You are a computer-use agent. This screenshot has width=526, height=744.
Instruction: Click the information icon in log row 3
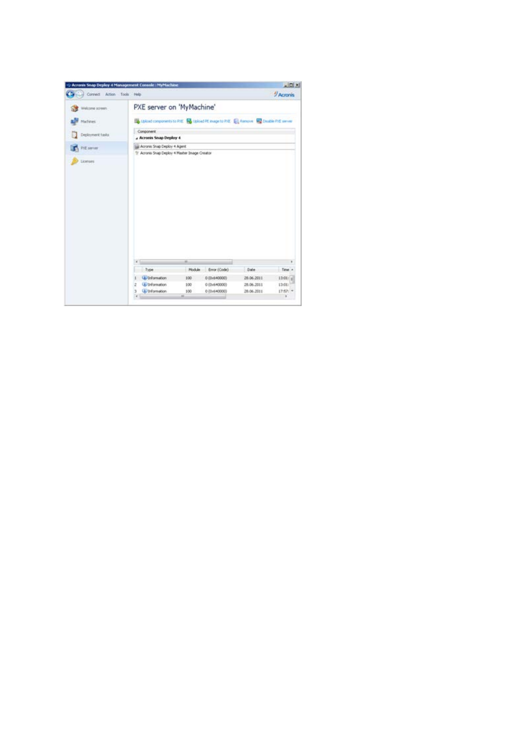(x=145, y=291)
